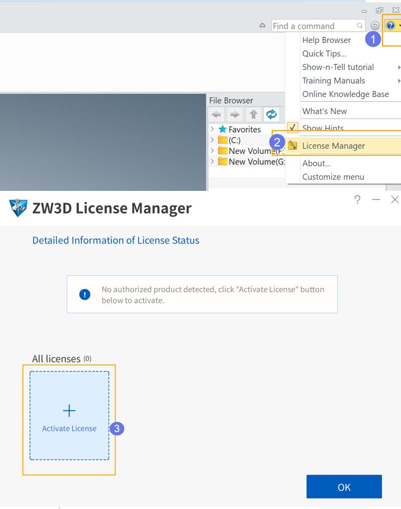Toggle the Show Hints checkmark
The height and width of the screenshot is (509, 401).
click(293, 128)
